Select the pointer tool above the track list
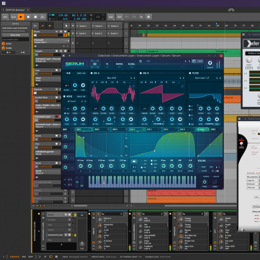This screenshot has height=260, width=260. (x=66, y=26)
